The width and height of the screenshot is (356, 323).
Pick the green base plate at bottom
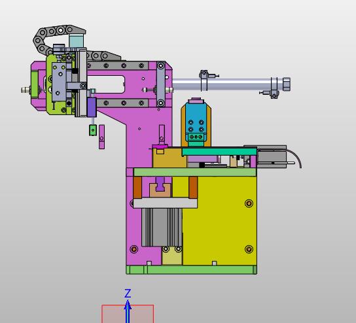[x=191, y=269]
